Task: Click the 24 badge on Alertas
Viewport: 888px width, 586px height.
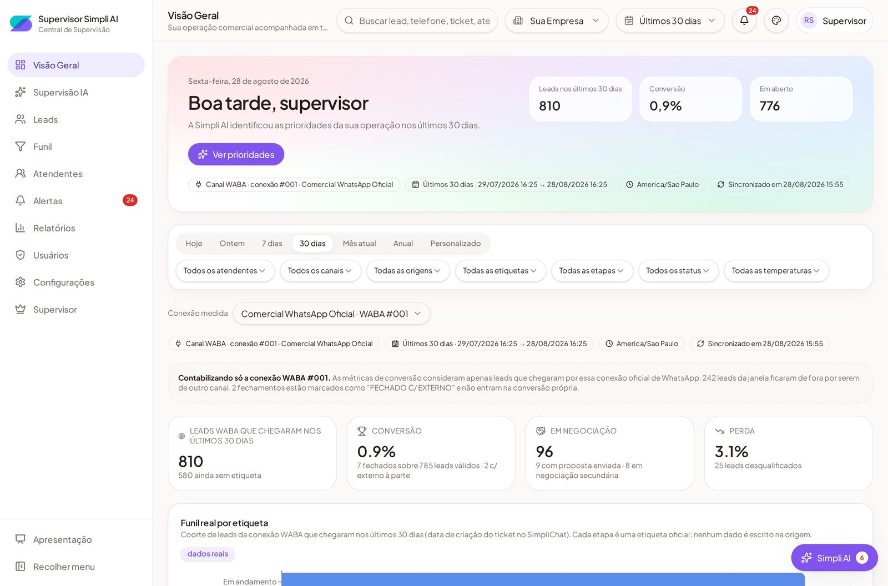Action: tap(130, 200)
